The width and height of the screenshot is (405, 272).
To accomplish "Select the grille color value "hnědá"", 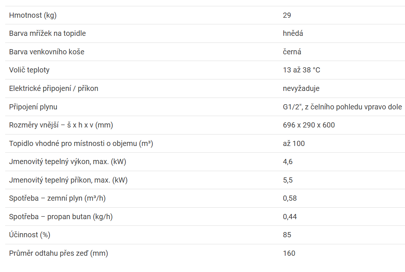I will tap(293, 33).
